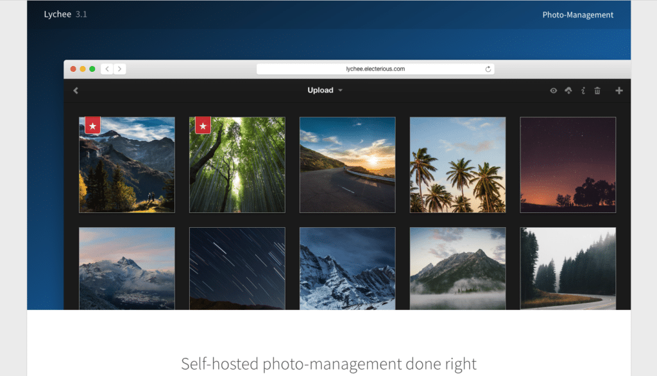The height and width of the screenshot is (376, 657).
Task: Click the Lychee brand name
Action: pyautogui.click(x=57, y=13)
